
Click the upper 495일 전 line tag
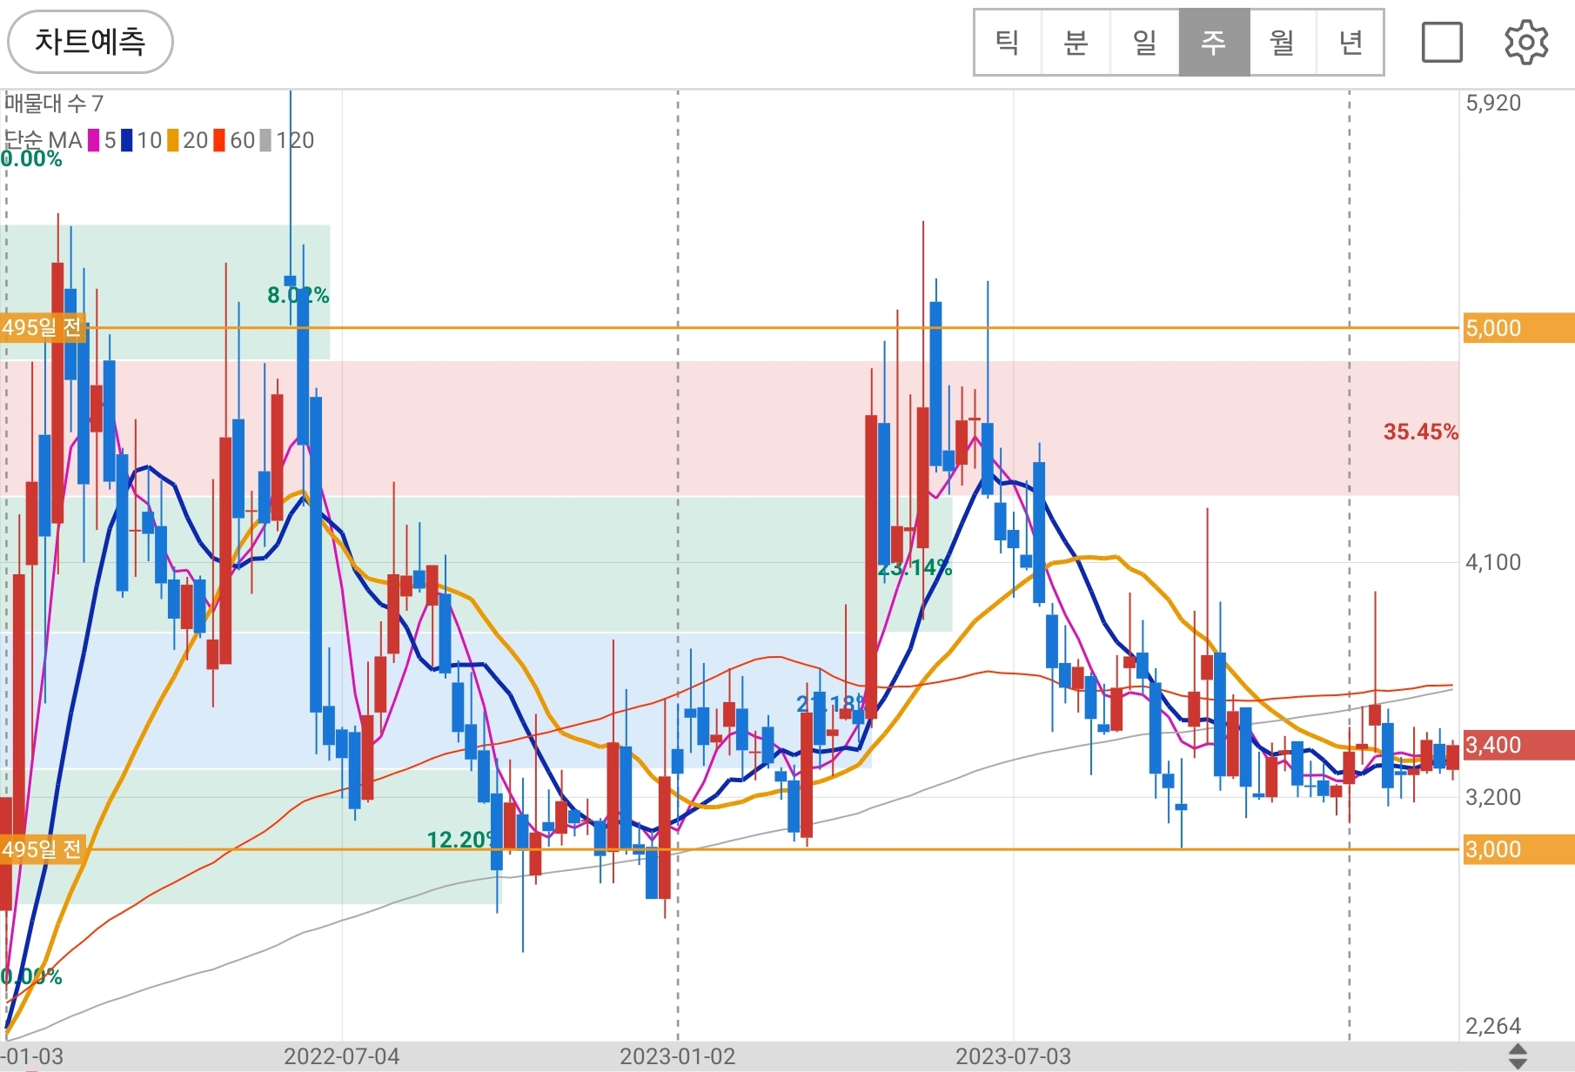(x=43, y=328)
